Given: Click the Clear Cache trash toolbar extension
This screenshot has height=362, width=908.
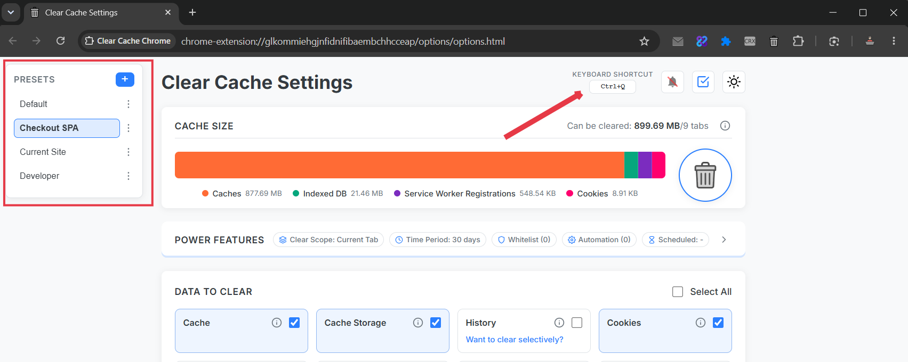Looking at the screenshot, I should point(774,41).
